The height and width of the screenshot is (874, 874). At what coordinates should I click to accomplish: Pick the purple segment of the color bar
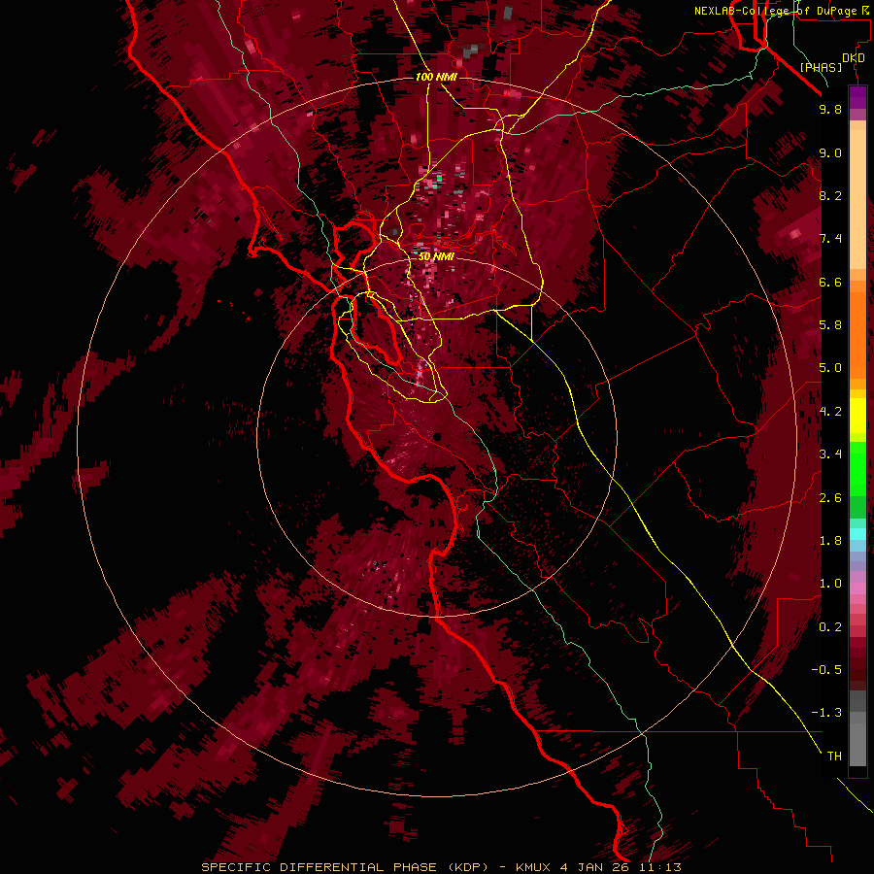(x=857, y=97)
